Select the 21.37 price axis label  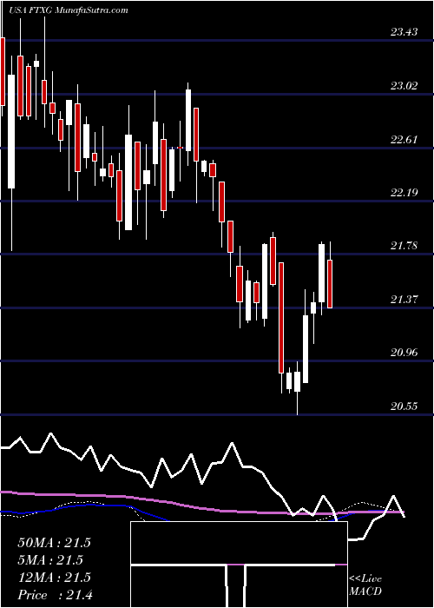pyautogui.click(x=404, y=300)
